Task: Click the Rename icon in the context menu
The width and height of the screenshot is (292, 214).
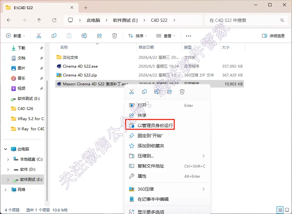Action: point(157,92)
